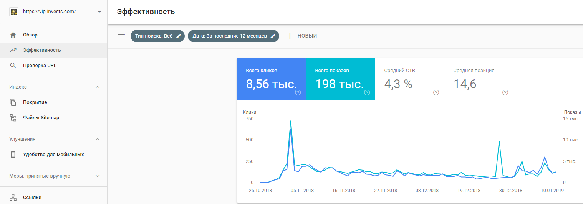This screenshot has width=583, height=204.
Task: Collapse the Индекс section
Action: pos(98,87)
